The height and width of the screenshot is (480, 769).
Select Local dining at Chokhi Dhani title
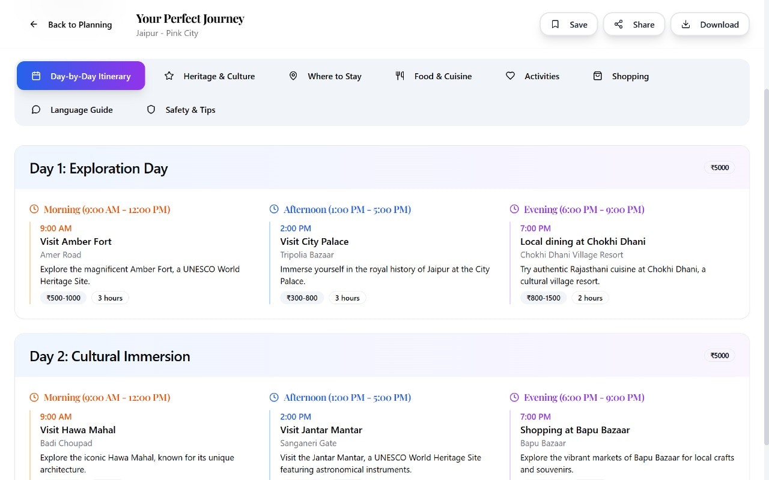coord(583,241)
